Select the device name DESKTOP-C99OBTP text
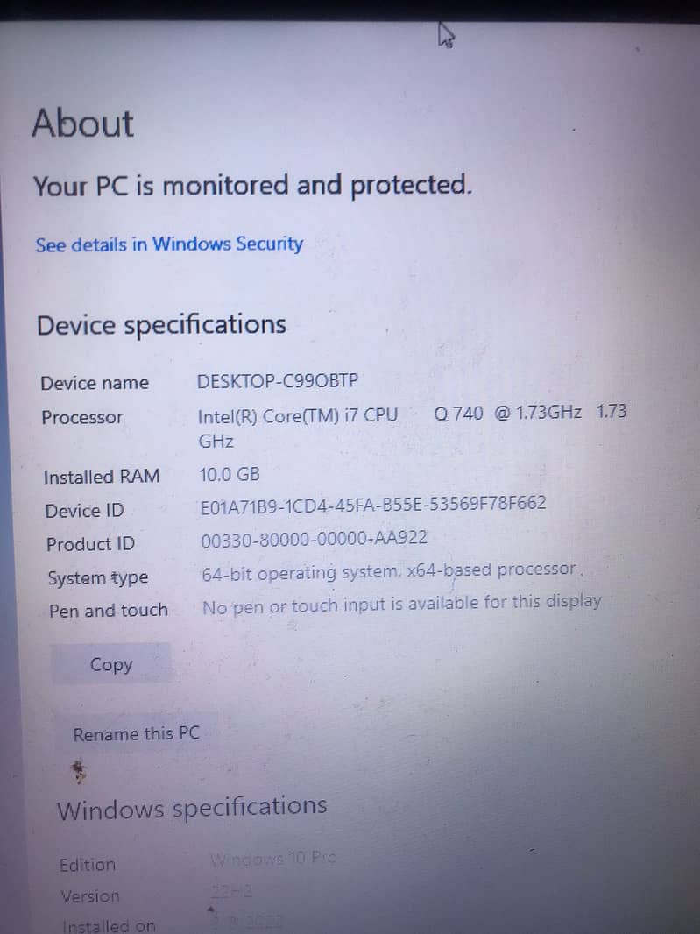Image resolution: width=700 pixels, height=934 pixels. (x=277, y=380)
